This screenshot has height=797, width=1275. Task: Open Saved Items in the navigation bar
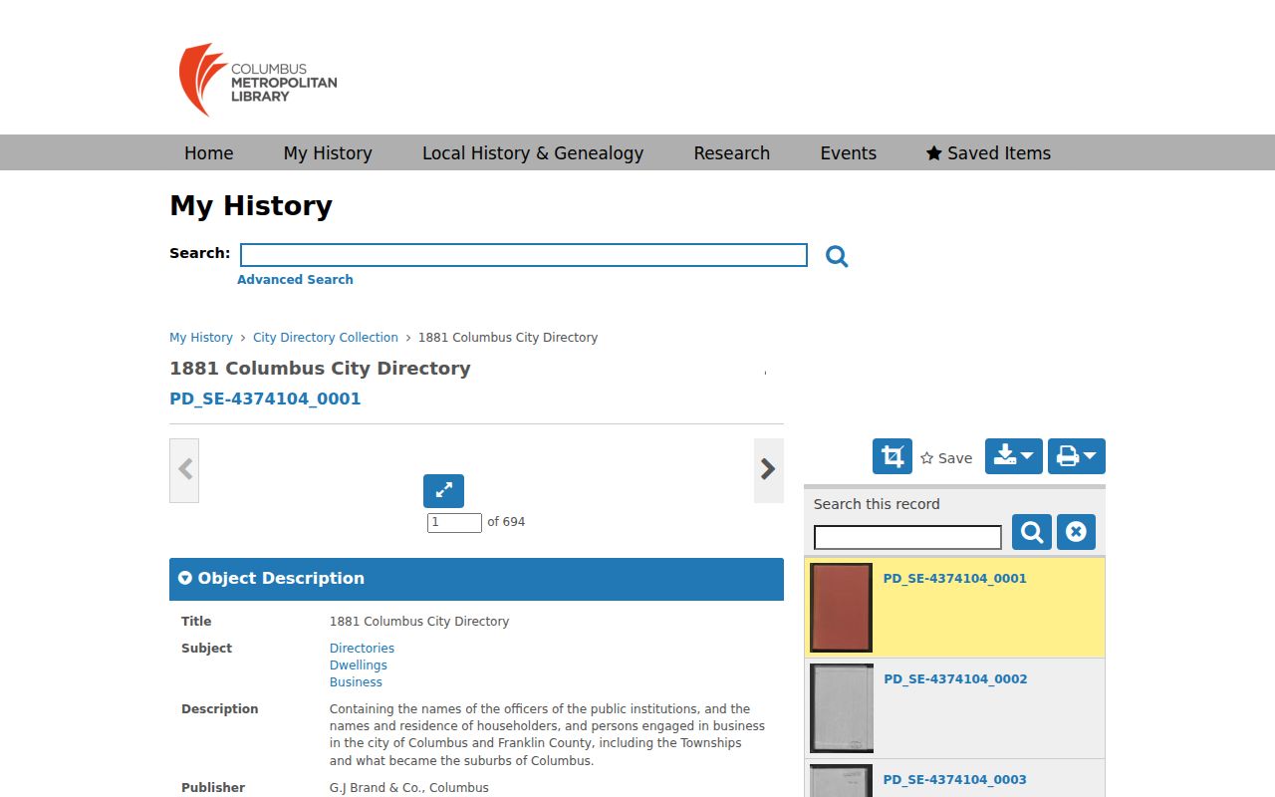pos(988,152)
